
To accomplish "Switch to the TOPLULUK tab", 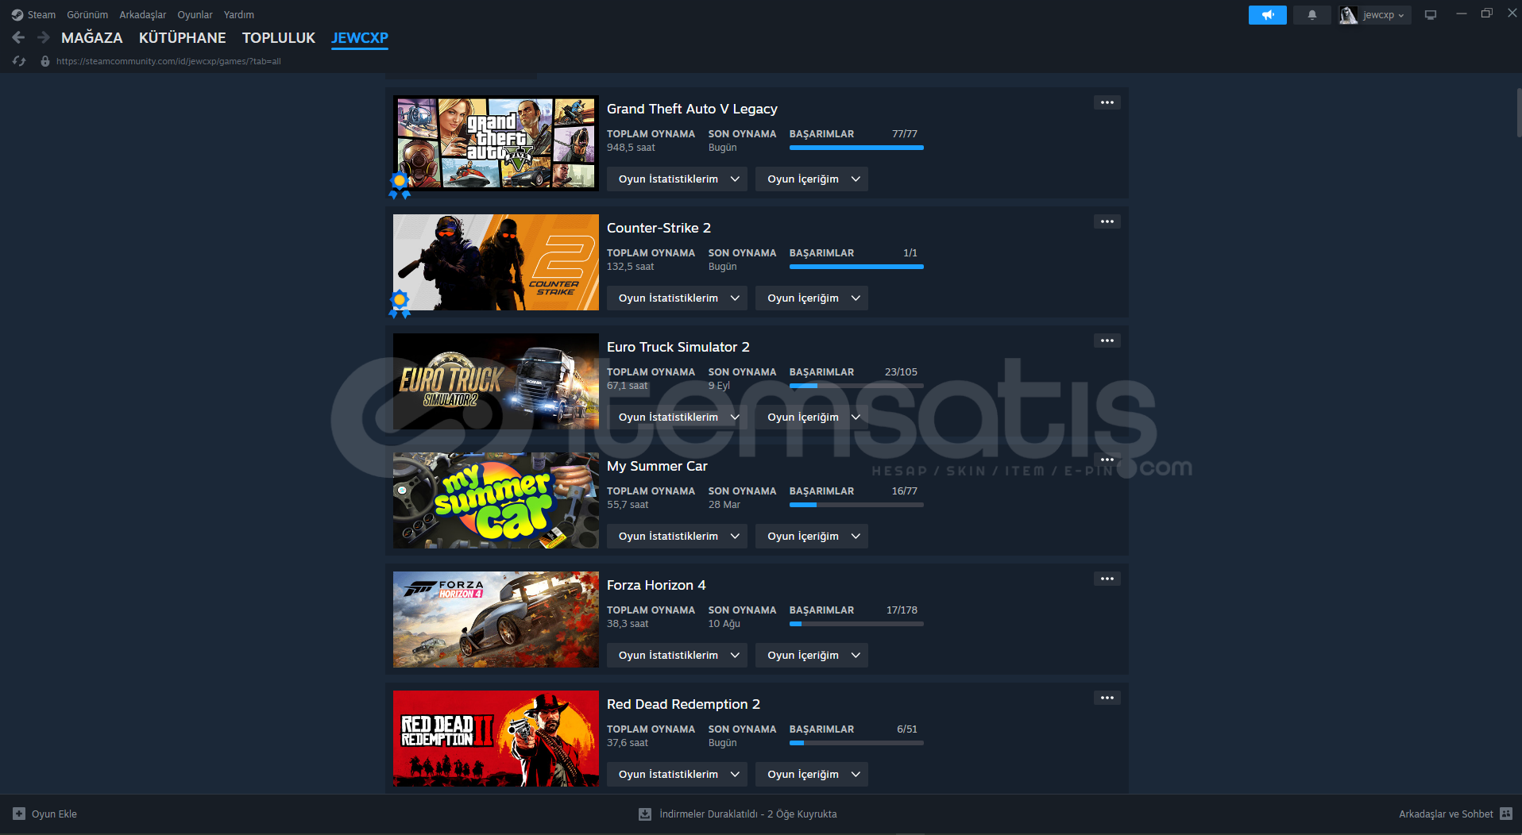I will (x=279, y=37).
